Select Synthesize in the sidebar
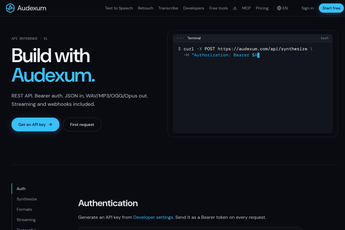 point(27,199)
